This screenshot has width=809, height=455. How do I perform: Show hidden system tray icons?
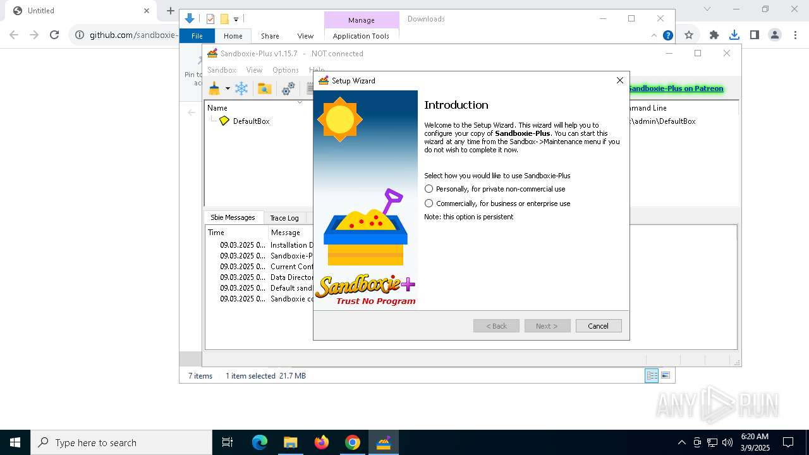pyautogui.click(x=681, y=442)
